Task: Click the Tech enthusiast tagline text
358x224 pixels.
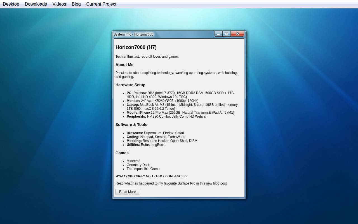Action: 147,57
